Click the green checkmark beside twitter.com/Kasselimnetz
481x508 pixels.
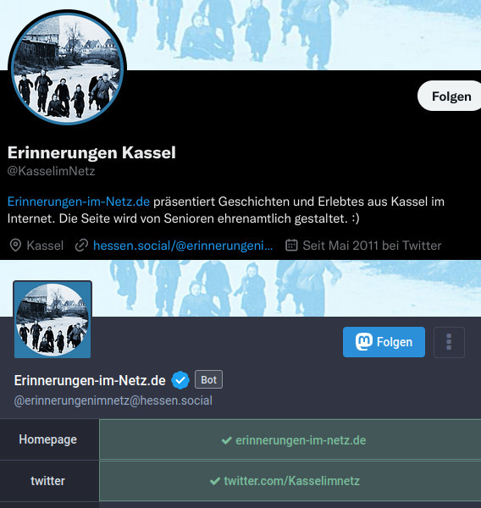point(215,481)
